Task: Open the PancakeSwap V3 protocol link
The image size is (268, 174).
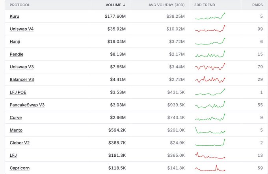Action: (x=27, y=105)
